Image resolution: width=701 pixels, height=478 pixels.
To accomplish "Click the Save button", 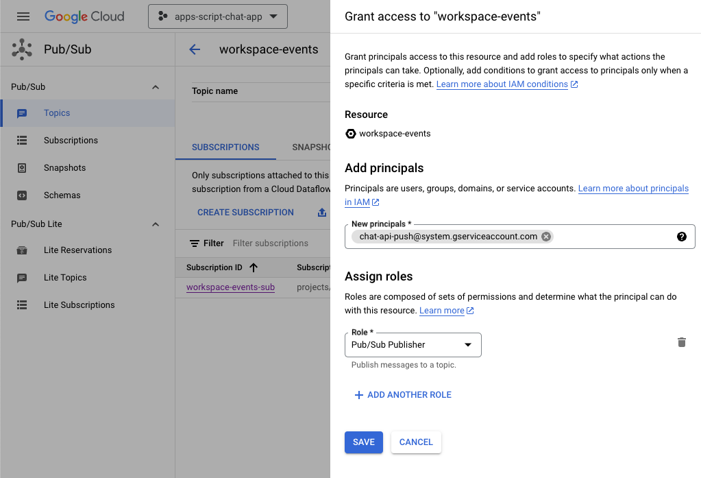I will (x=363, y=442).
